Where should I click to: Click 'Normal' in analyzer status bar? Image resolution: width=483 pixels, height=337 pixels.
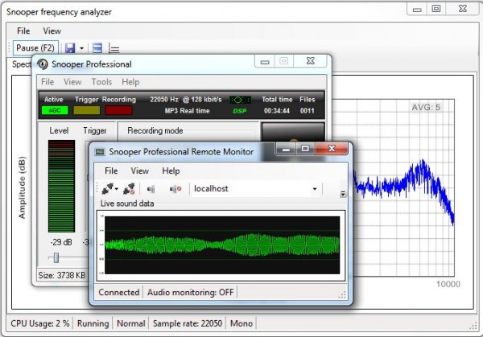[131, 323]
